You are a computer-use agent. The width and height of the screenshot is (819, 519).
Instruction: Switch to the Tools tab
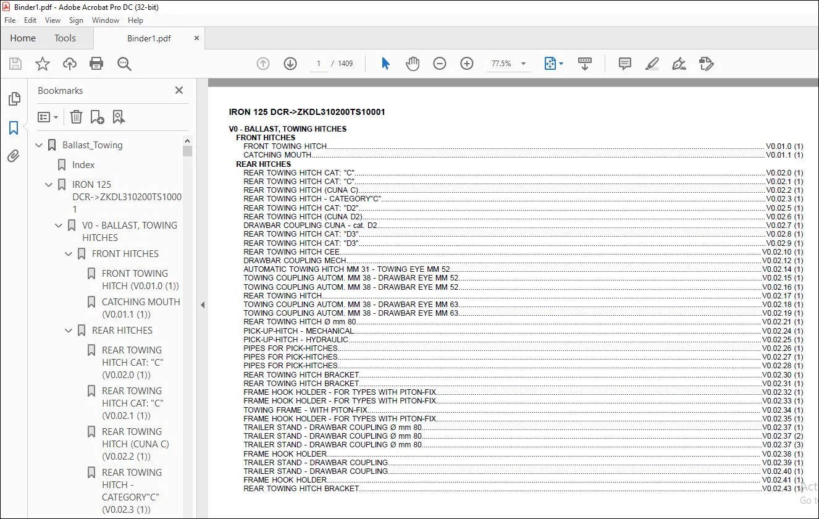[x=65, y=38]
